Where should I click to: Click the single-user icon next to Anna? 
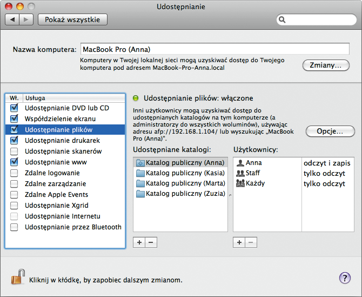(240, 163)
